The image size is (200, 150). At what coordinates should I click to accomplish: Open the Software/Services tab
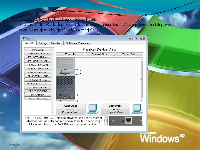(x=78, y=43)
